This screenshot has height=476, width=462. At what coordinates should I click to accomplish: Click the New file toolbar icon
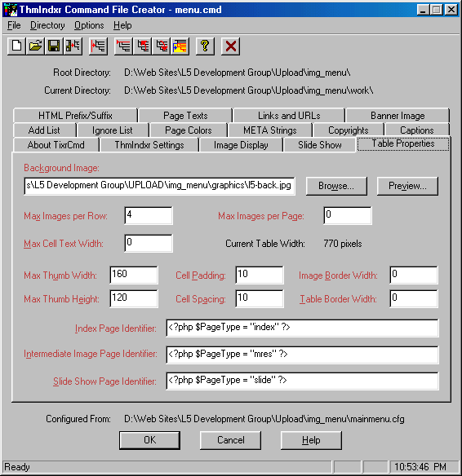tap(16, 46)
